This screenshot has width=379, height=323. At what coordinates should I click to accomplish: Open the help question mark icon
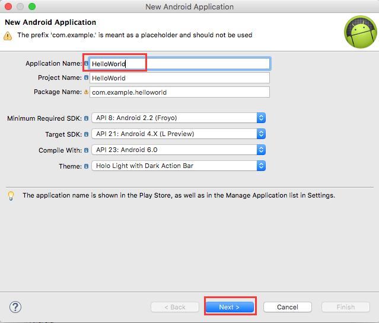[x=15, y=307]
